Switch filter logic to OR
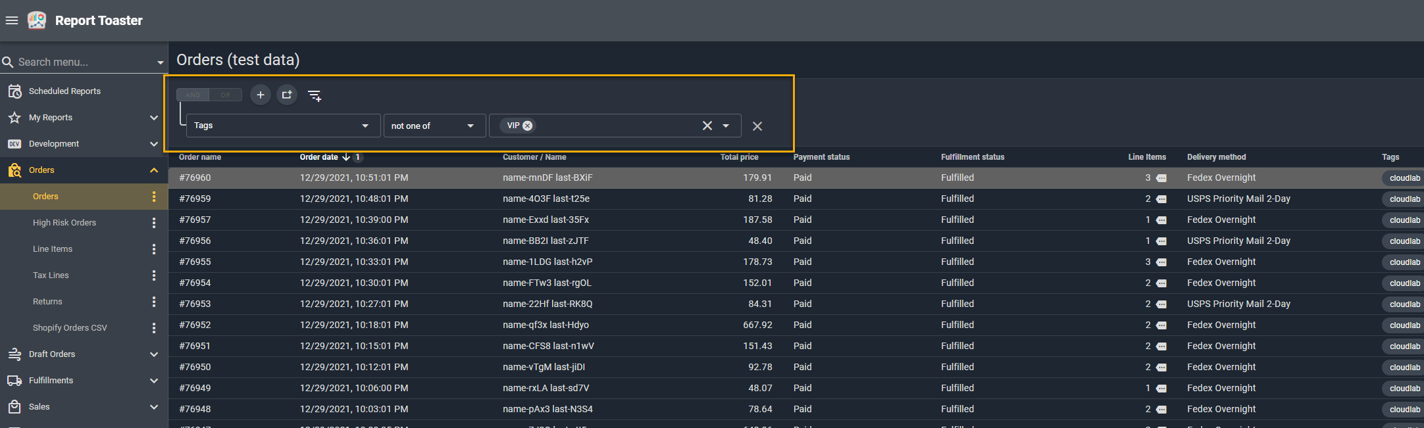Screen dimensions: 1424x428 226,95
